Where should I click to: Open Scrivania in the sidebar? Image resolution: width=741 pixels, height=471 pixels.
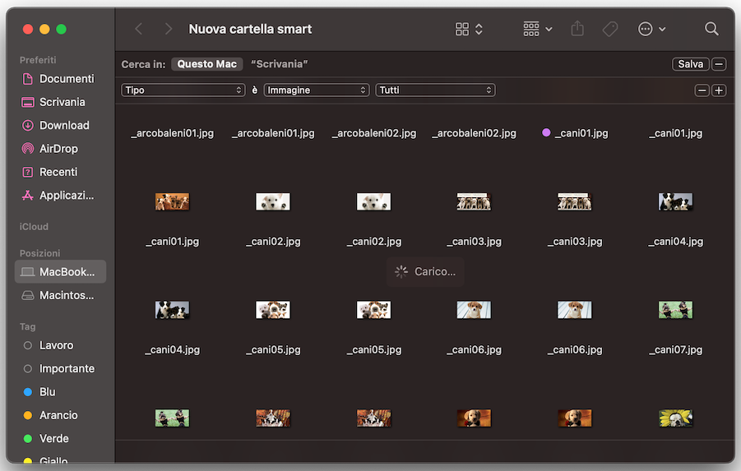pos(61,102)
